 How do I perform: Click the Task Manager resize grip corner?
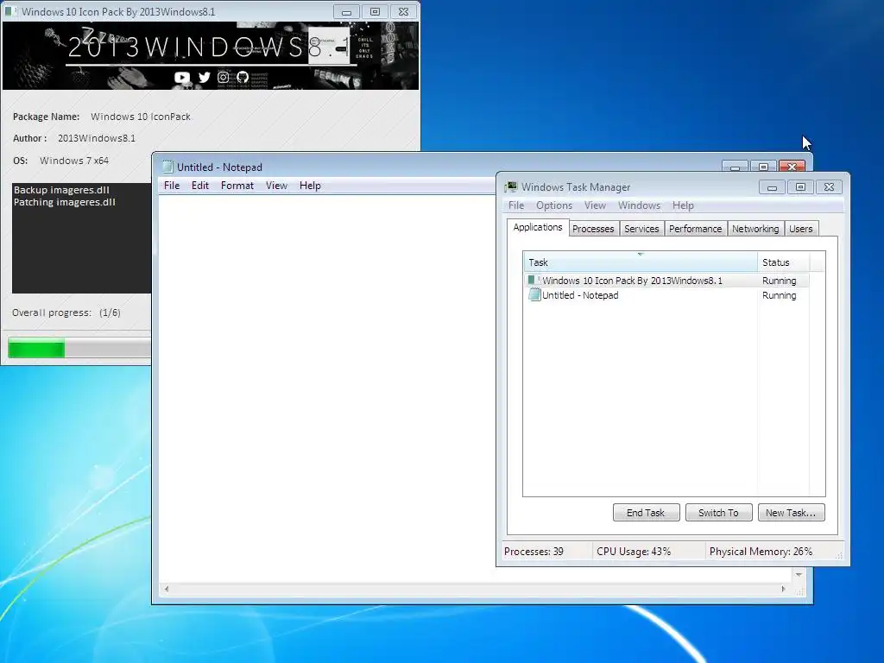click(839, 555)
